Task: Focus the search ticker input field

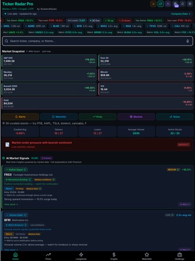Action: click(x=97, y=41)
